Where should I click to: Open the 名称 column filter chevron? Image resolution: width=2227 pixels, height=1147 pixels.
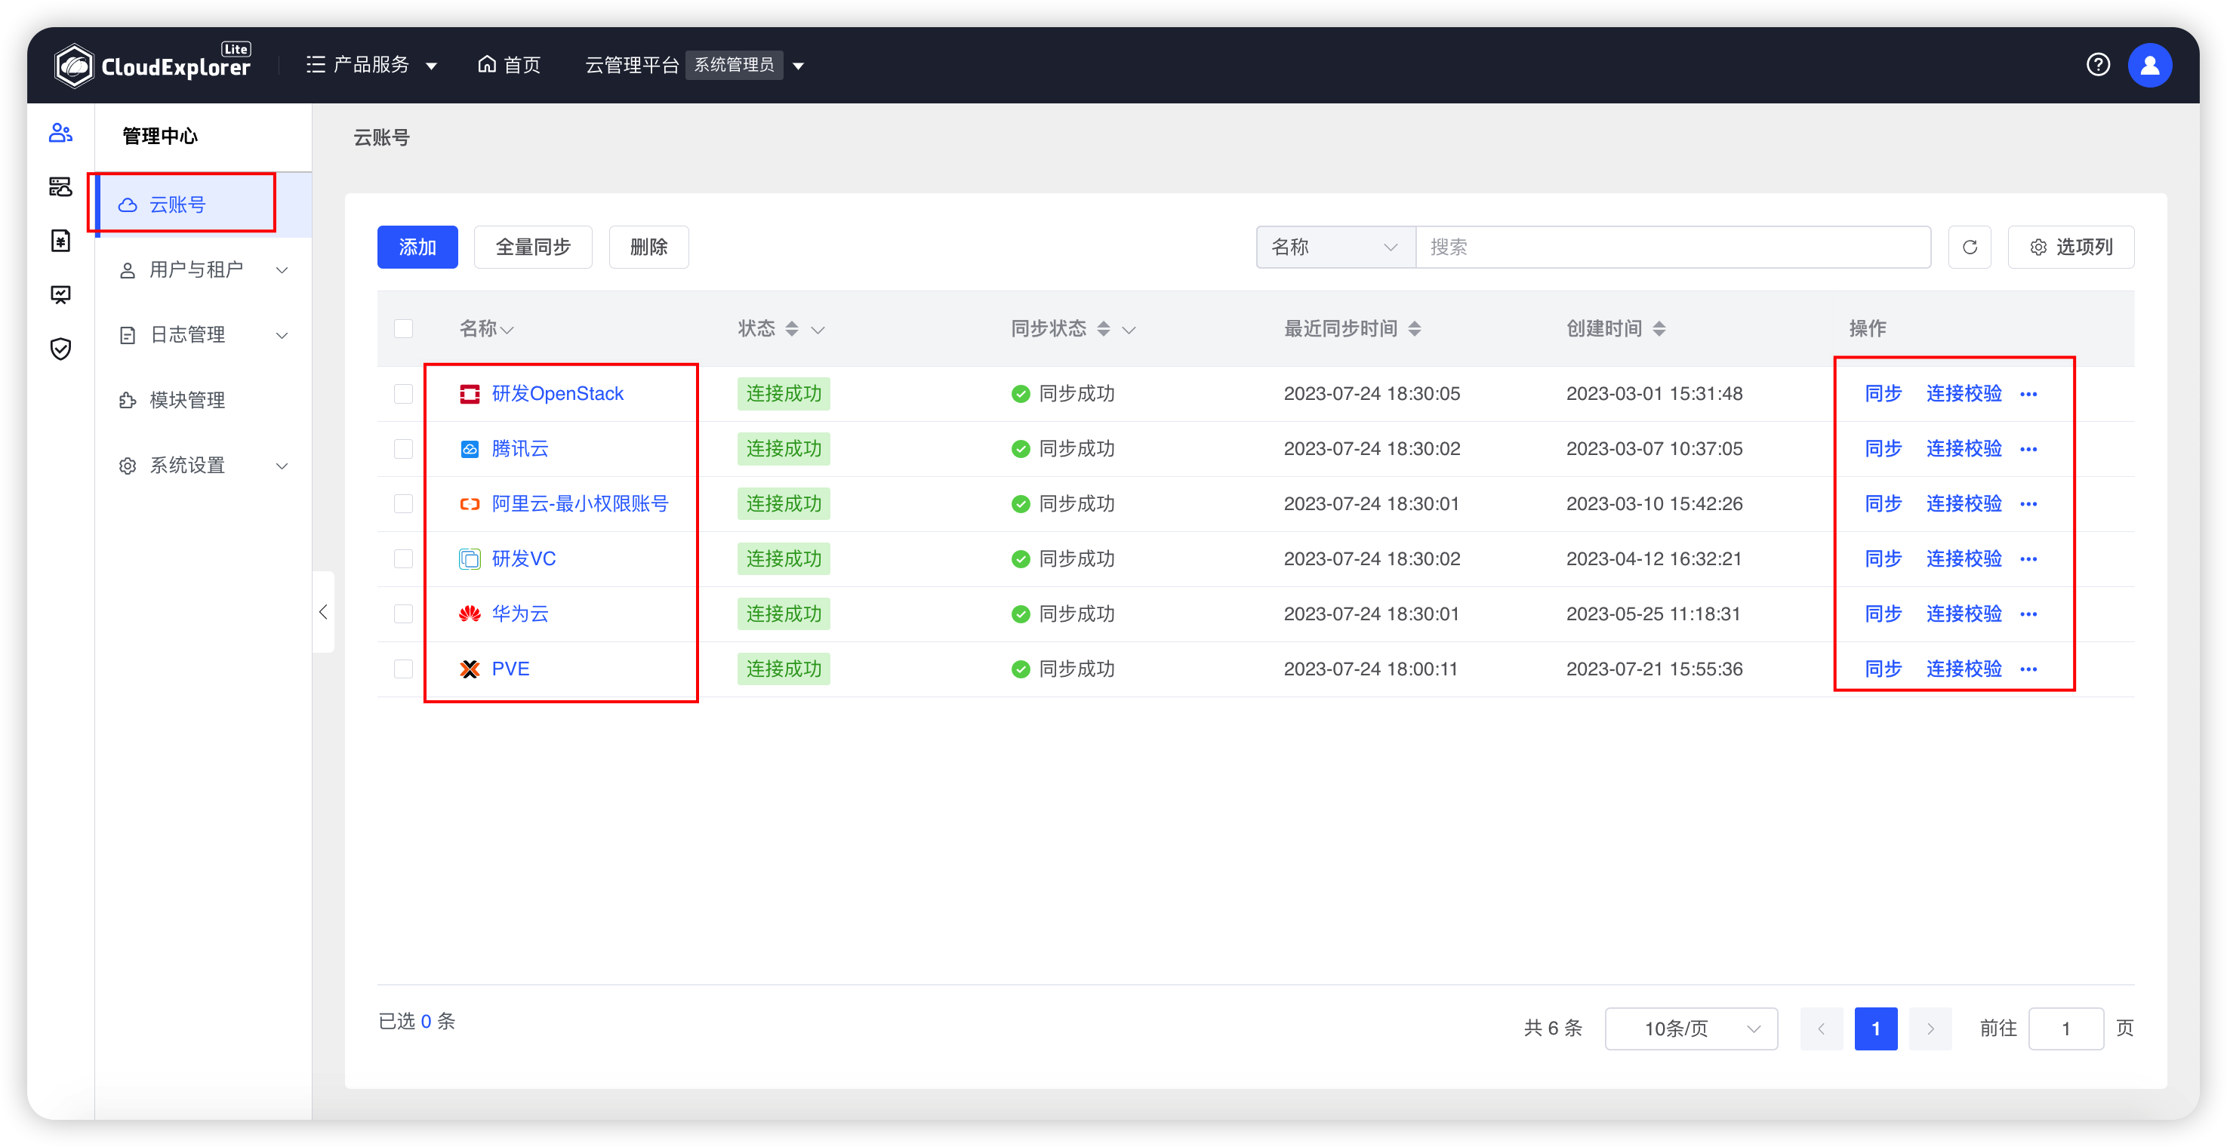click(508, 331)
